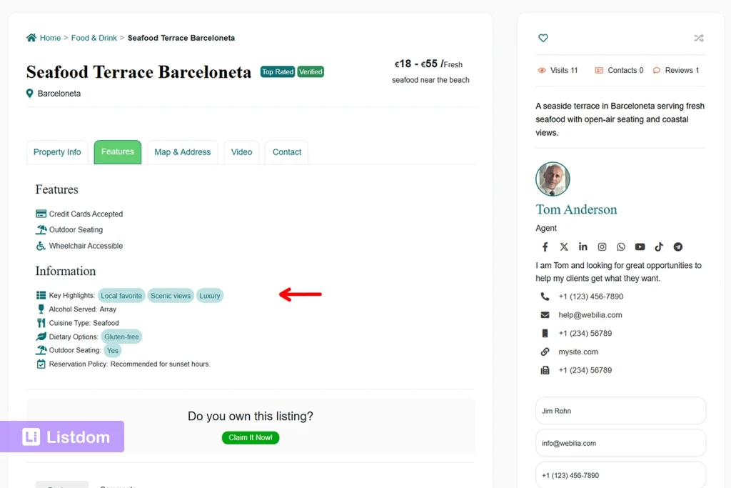Screen dimensions: 731x488
Task: Open the Video tab
Action: pyautogui.click(x=241, y=152)
